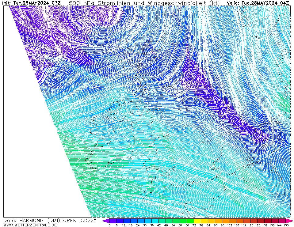Click the legend value '54'
The width and height of the screenshot is (294, 227).
tap(173, 225)
